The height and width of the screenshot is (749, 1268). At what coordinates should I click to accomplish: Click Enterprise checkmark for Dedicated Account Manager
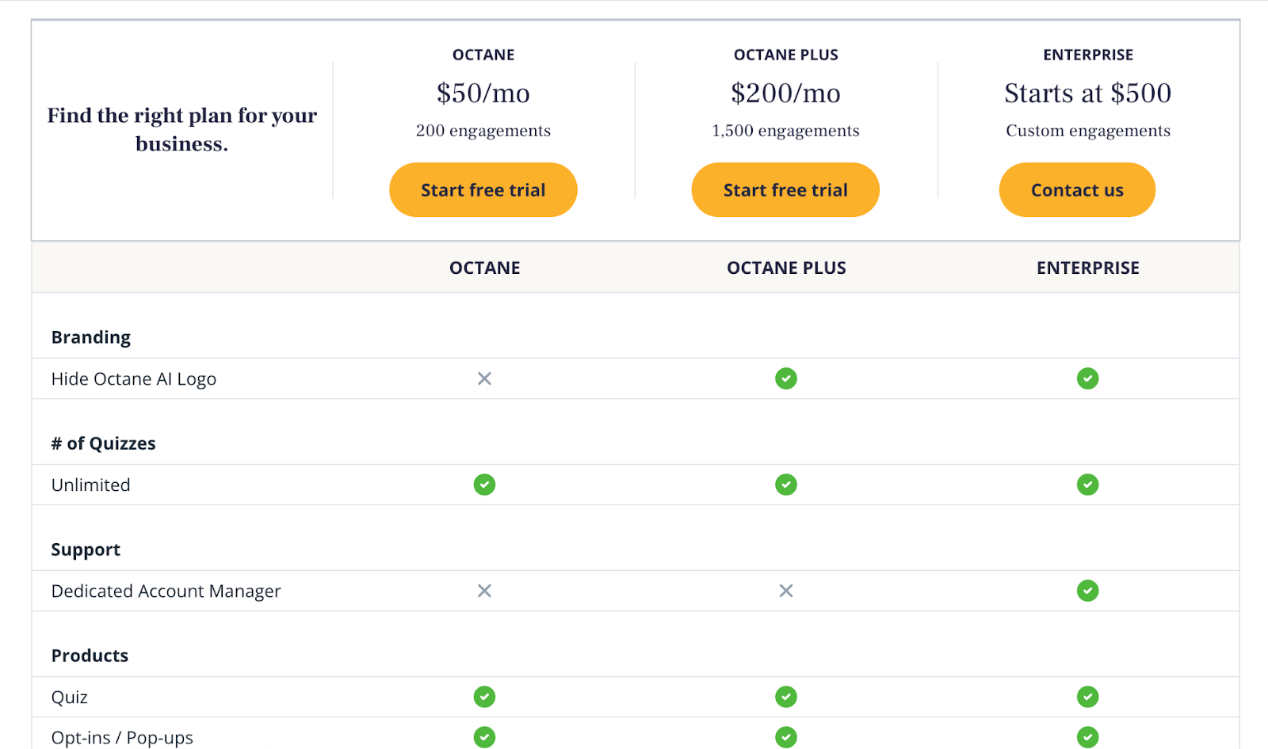(1087, 591)
